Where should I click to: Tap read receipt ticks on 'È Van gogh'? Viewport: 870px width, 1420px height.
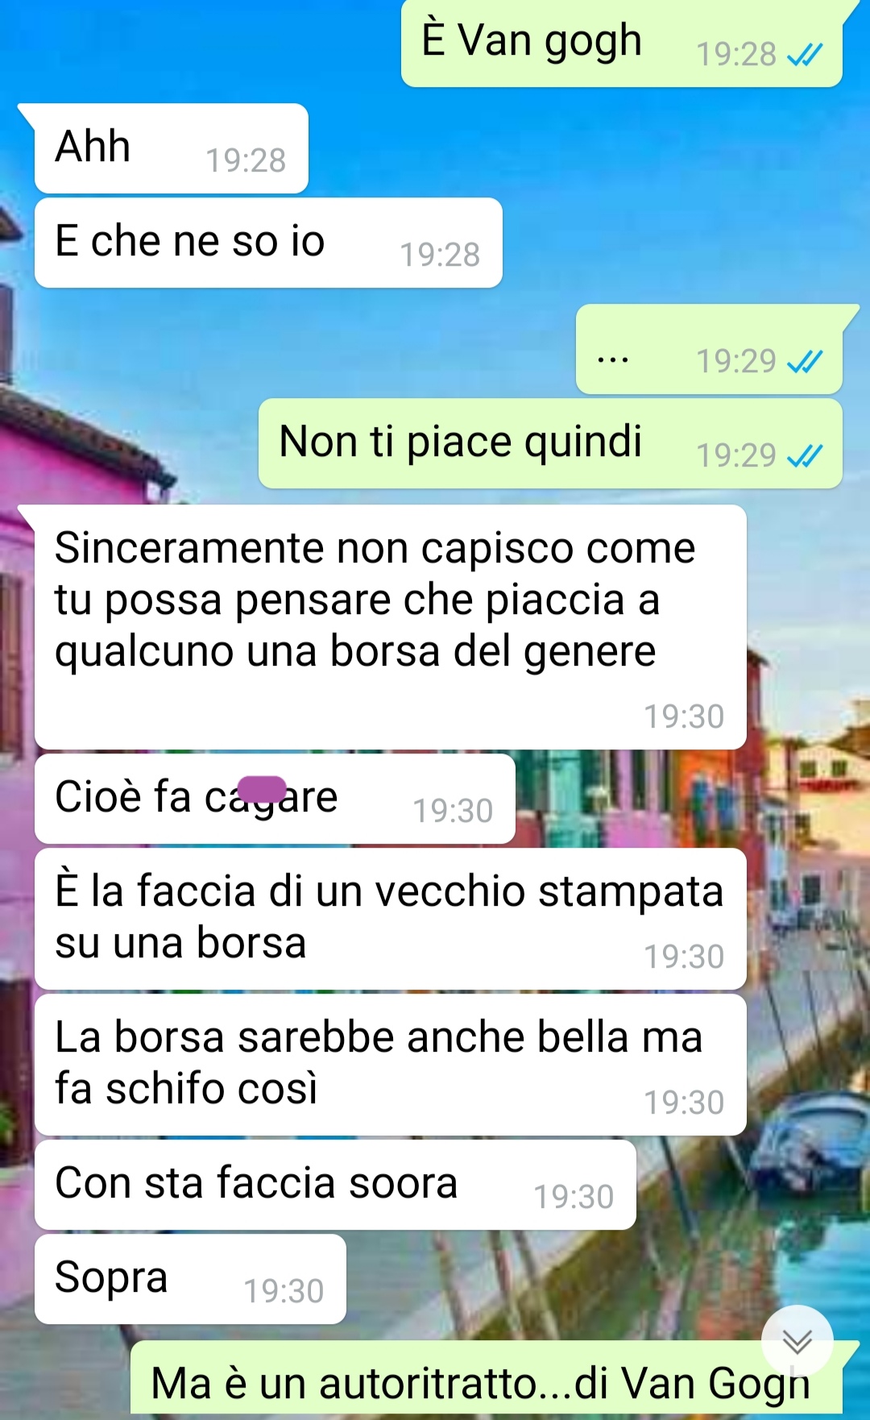coord(805,55)
